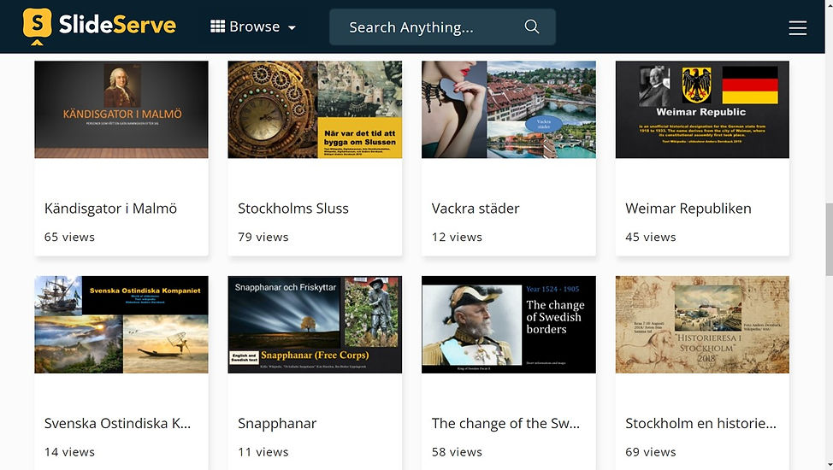Click the Stockholms Sluss title

tap(293, 209)
